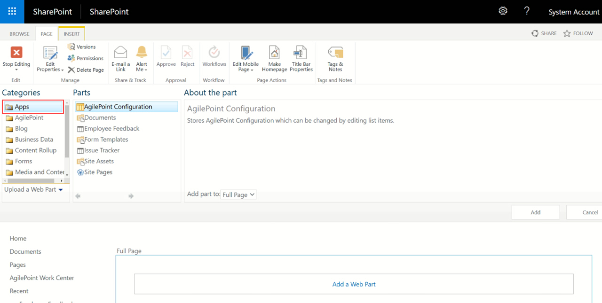Click the Stop Editing ribbon icon
602x303 pixels.
(x=16, y=52)
